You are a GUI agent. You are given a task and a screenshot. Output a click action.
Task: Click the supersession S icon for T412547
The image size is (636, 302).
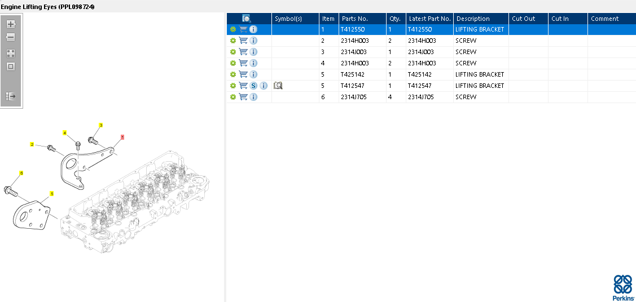[x=253, y=86]
